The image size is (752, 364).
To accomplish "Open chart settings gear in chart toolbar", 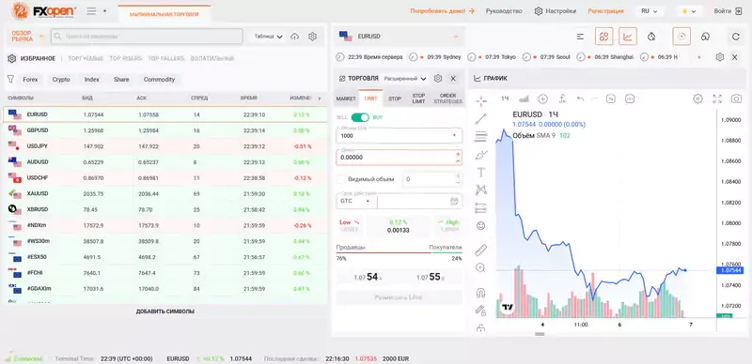I will click(697, 99).
